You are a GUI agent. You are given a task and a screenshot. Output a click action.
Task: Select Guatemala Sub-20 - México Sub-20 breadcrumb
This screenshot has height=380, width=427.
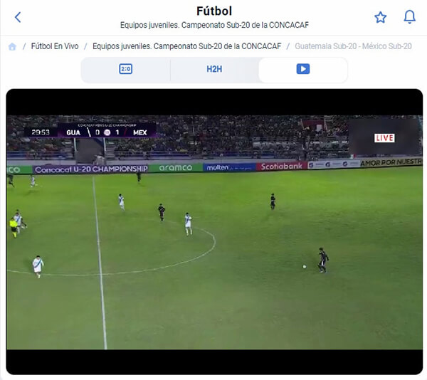click(x=353, y=46)
